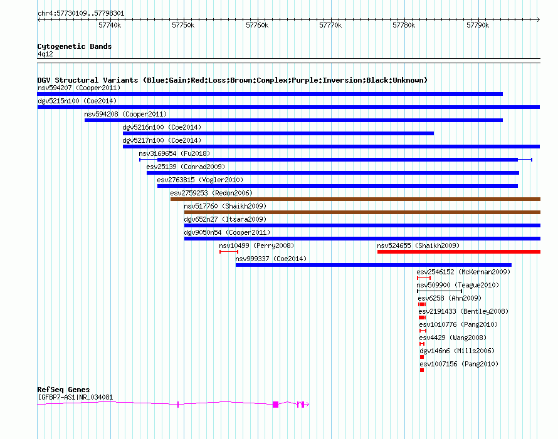Click dgv146n6 (Mills2006) label
The image size is (558, 439).
(x=457, y=351)
